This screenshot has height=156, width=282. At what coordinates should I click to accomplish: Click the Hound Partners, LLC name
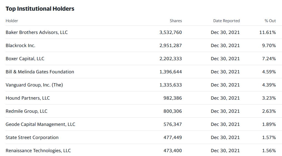coord(28,98)
